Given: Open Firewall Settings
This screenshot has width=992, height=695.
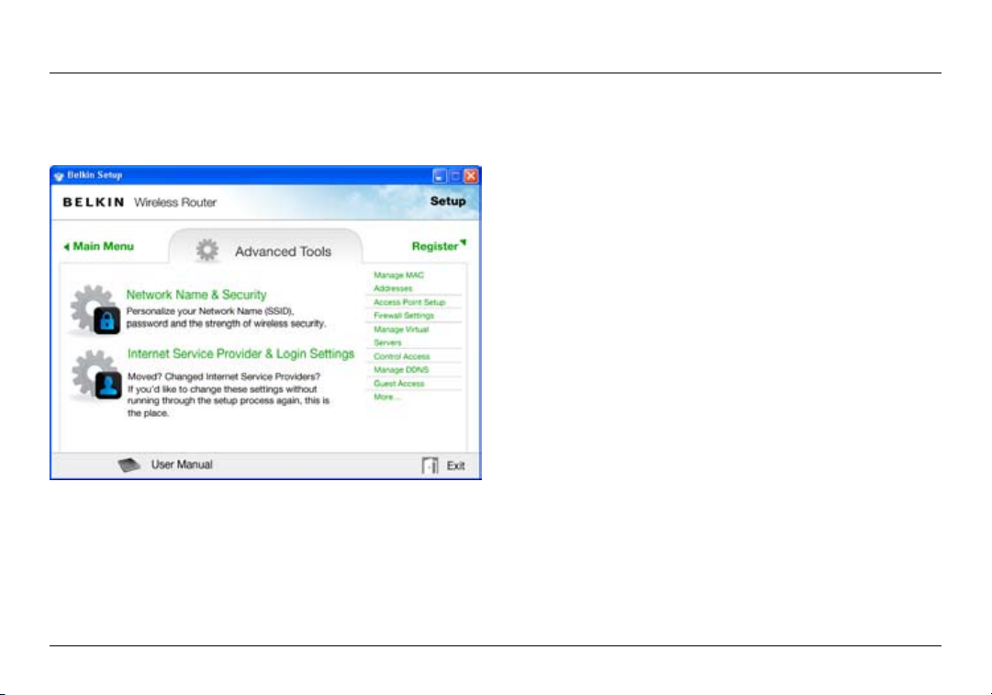Looking at the screenshot, I should click(404, 315).
